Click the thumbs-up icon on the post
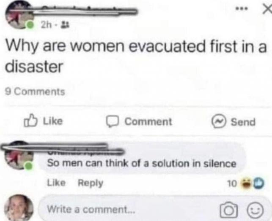 coord(31,121)
